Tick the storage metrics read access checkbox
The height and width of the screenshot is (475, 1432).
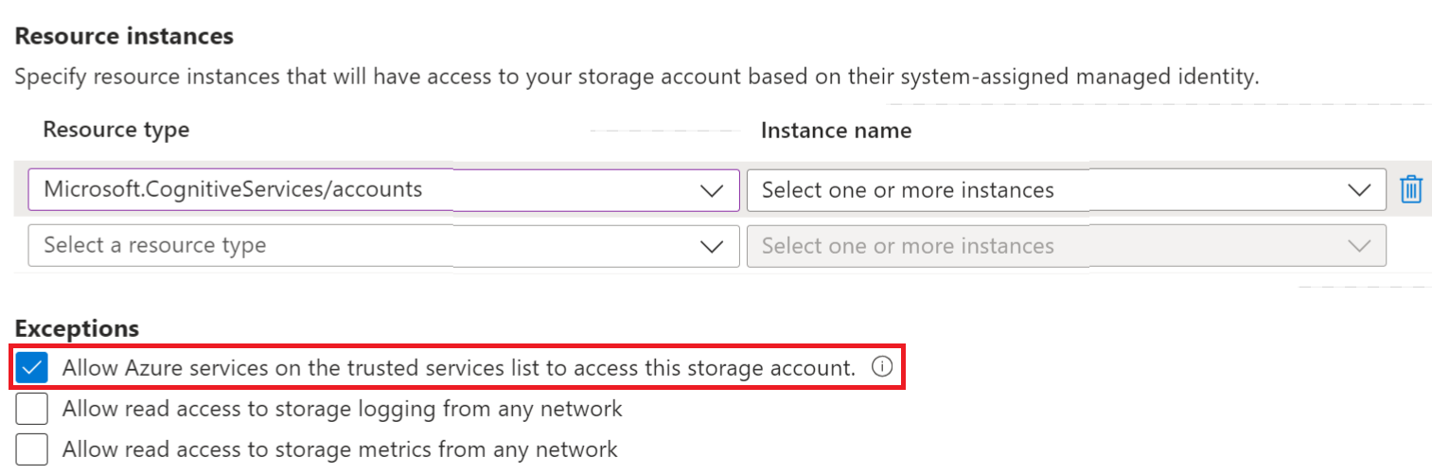pyautogui.click(x=32, y=449)
